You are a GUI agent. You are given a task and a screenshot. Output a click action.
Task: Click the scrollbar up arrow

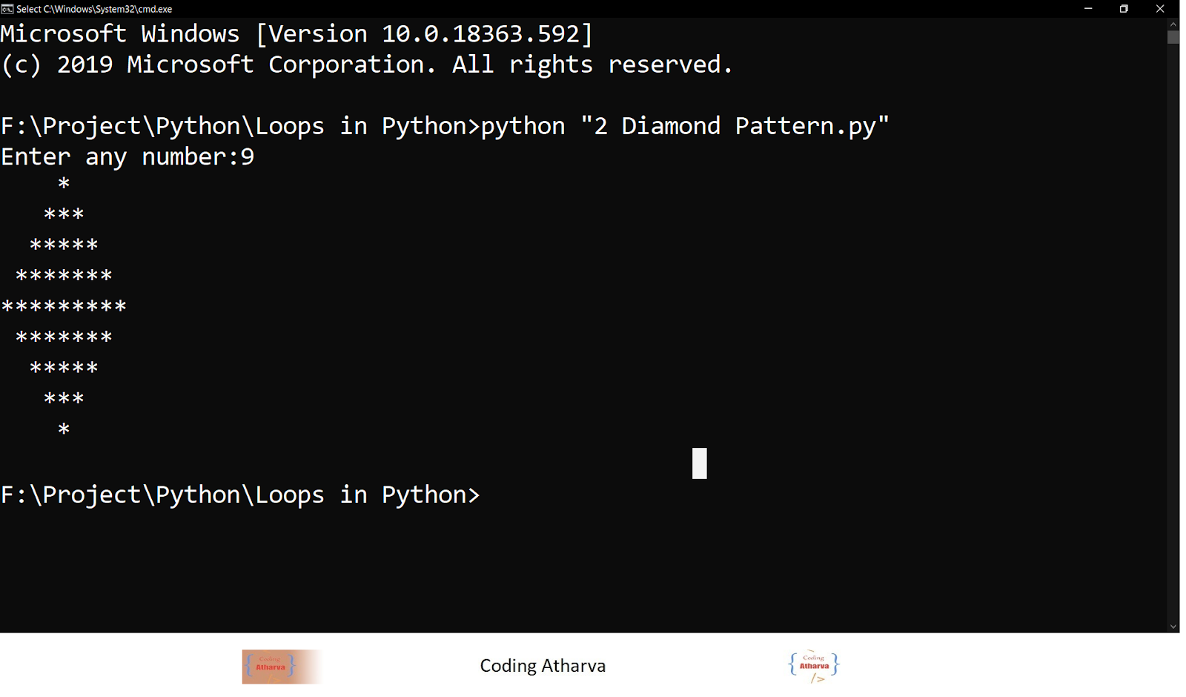1173,23
